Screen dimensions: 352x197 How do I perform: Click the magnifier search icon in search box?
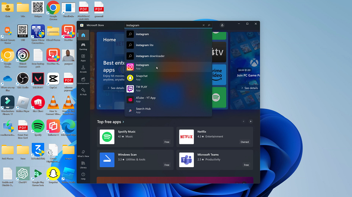click(x=209, y=25)
